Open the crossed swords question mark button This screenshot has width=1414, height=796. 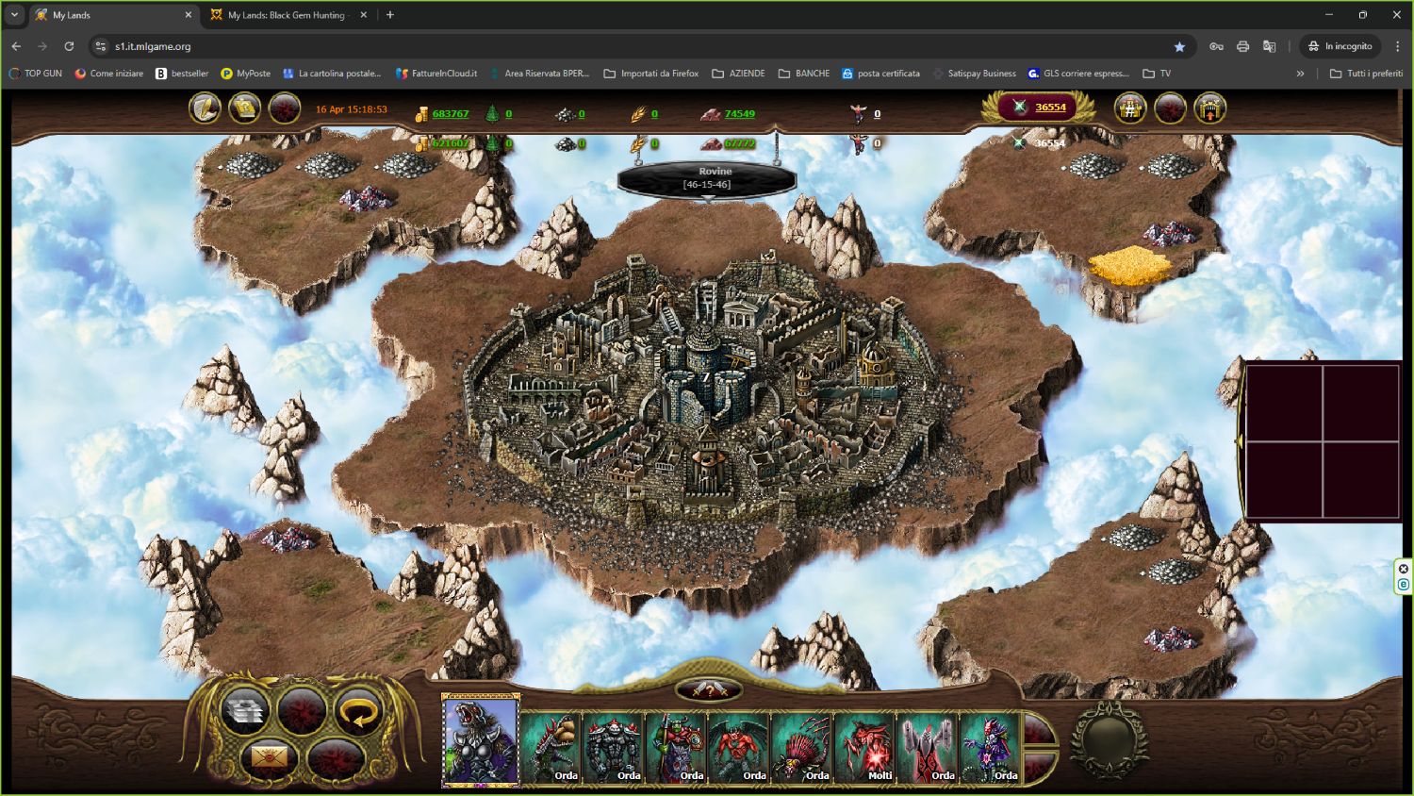click(x=709, y=690)
